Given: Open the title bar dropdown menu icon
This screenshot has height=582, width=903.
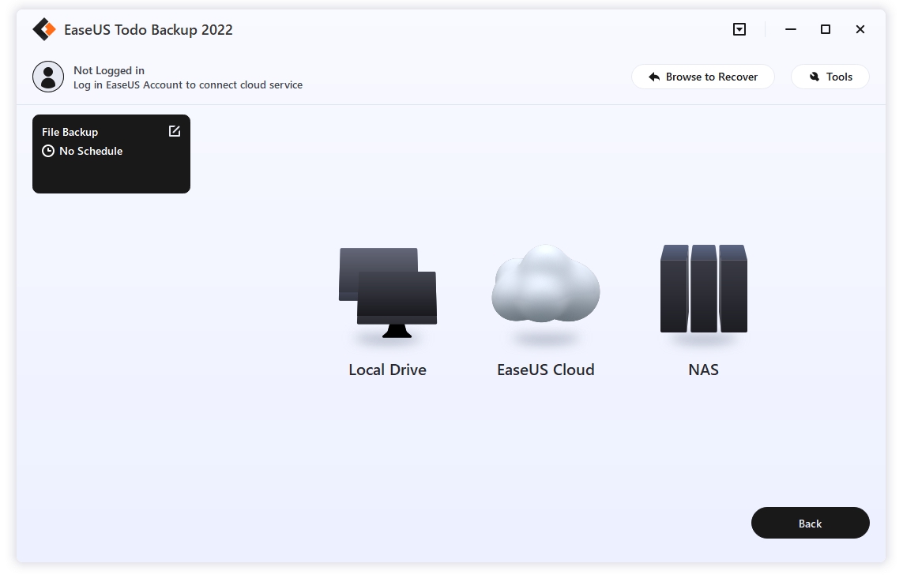Looking at the screenshot, I should pos(739,29).
